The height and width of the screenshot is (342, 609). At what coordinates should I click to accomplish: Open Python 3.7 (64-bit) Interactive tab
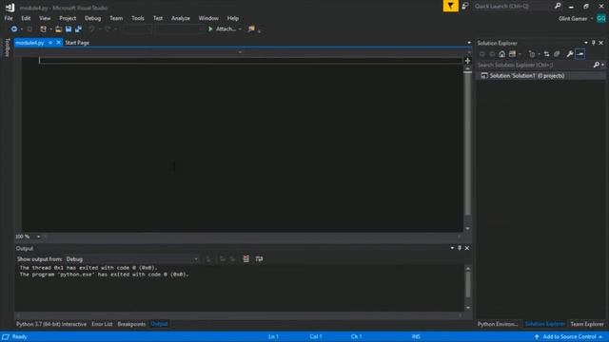(x=51, y=324)
